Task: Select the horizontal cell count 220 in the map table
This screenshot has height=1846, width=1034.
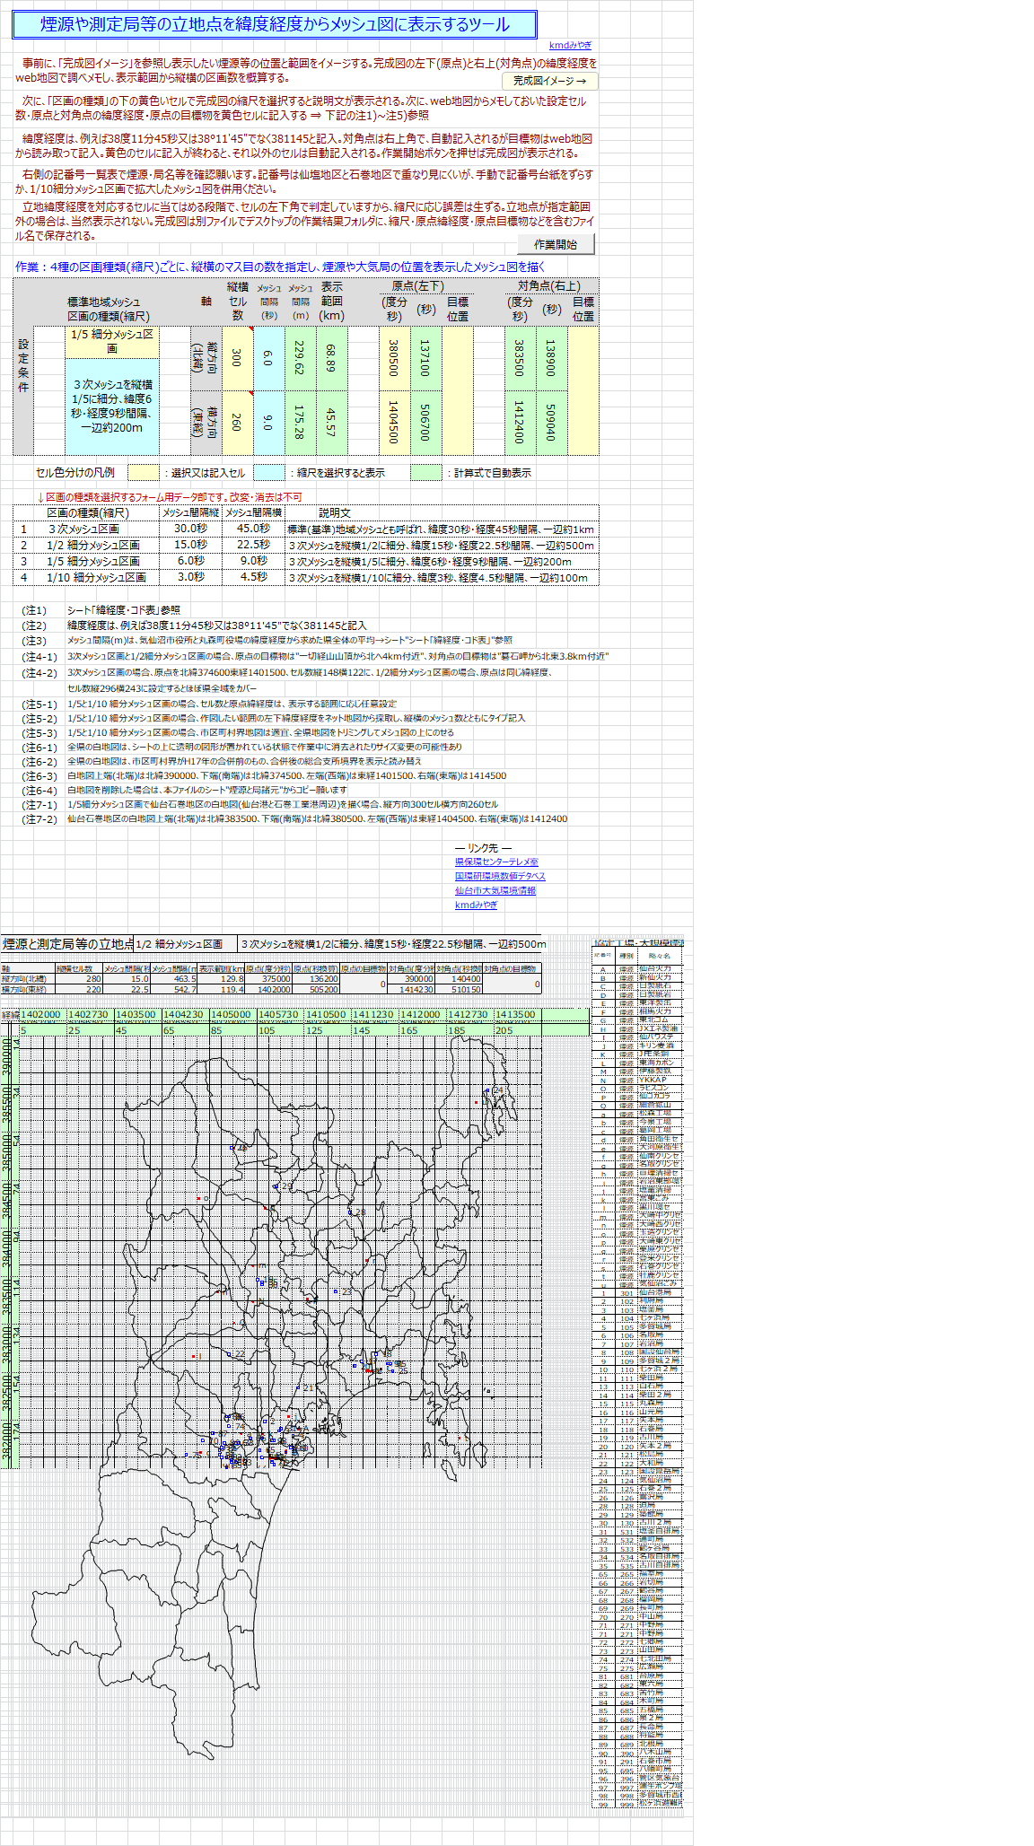Action: 79,989
